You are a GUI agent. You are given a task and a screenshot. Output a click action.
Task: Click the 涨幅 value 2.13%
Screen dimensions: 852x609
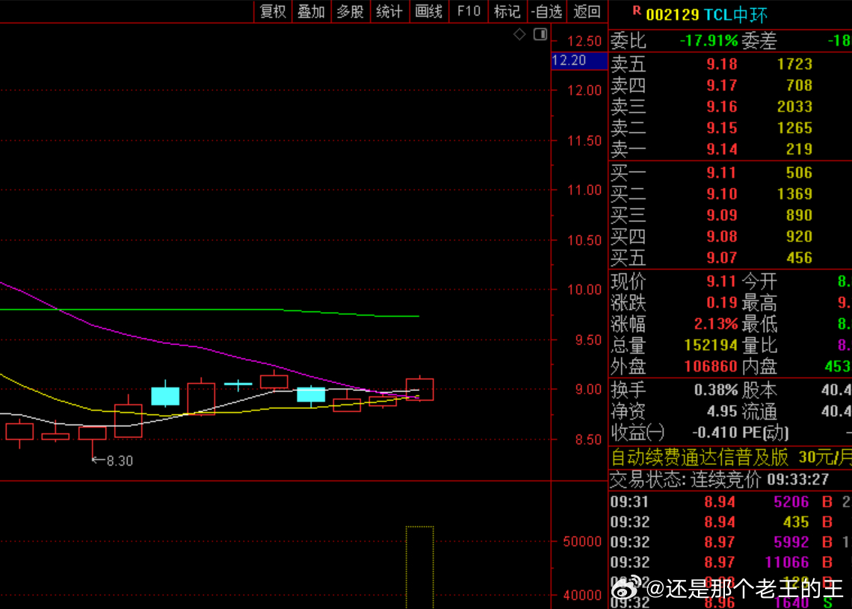[716, 324]
